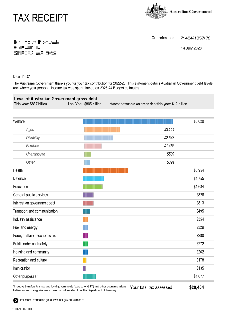227x317 pixels.
Task: Click the pink Families bar
Action: pos(93,146)
